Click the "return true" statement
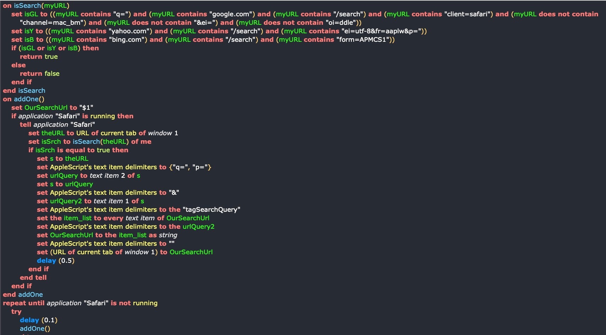 (39, 57)
